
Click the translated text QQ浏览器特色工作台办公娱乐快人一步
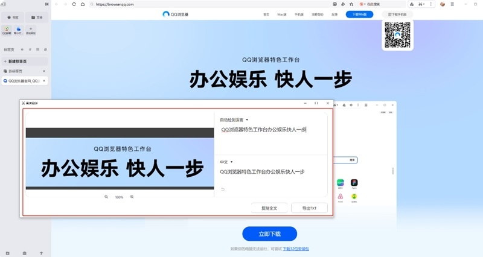click(x=262, y=172)
